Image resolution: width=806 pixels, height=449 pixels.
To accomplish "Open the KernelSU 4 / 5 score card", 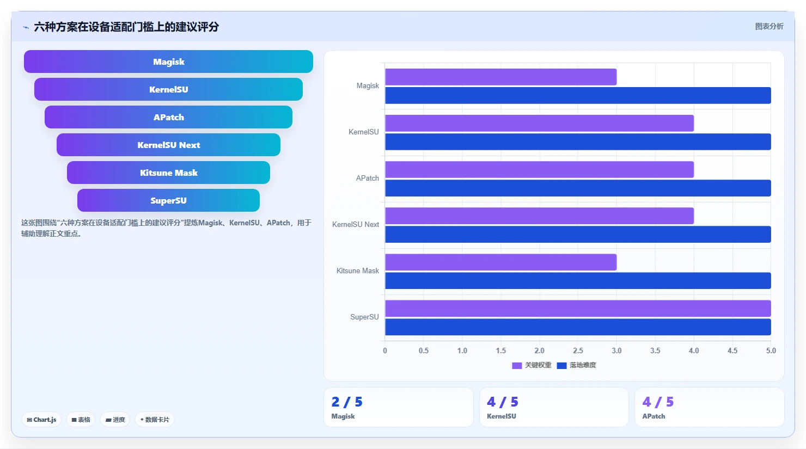I will point(554,407).
